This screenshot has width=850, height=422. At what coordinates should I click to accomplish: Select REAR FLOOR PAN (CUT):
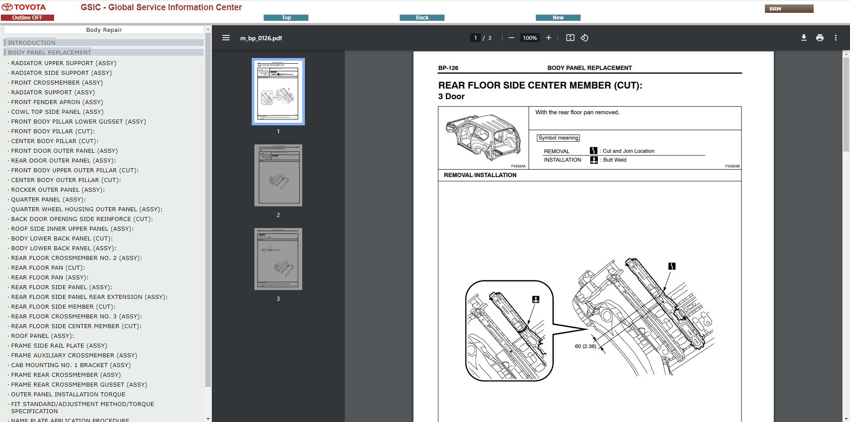48,267
